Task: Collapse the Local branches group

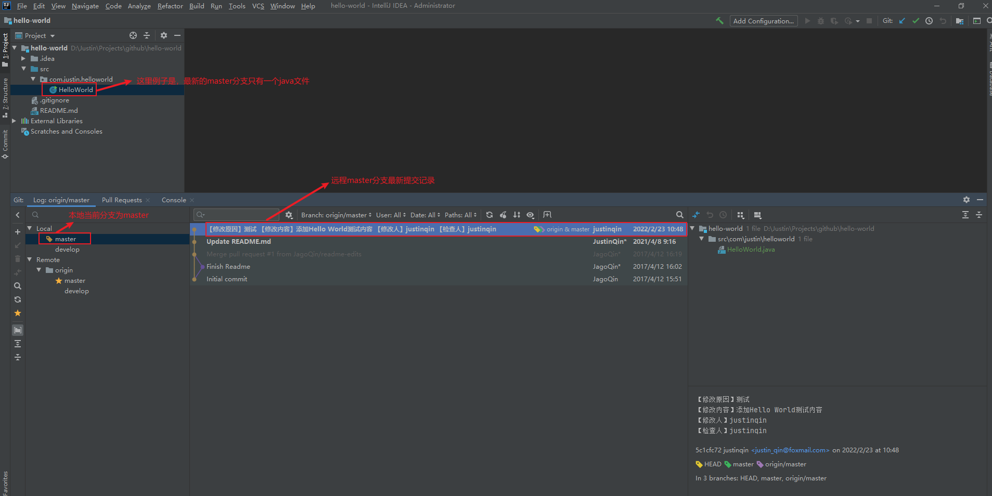Action: 30,228
